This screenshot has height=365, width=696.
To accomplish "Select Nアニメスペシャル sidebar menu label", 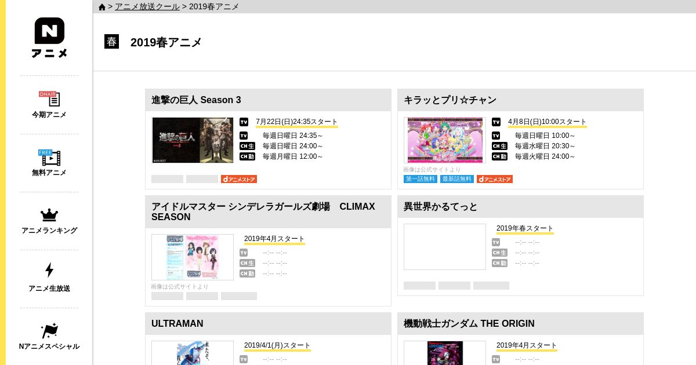I will coord(49,346).
